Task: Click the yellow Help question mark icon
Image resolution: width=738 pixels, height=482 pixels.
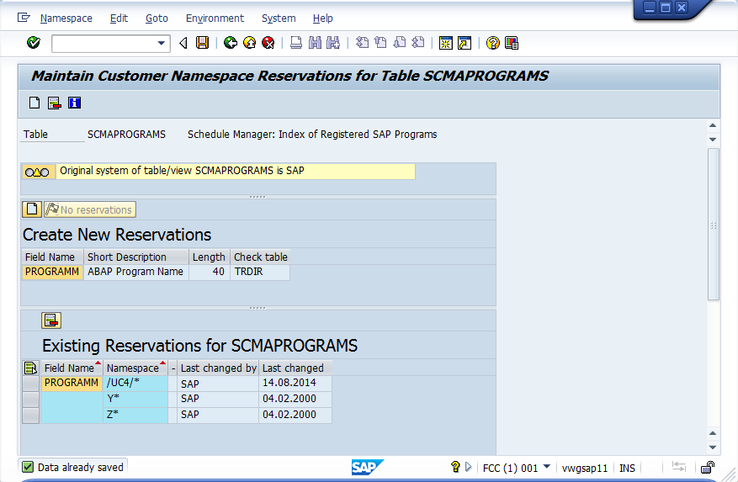Action: coord(493,43)
